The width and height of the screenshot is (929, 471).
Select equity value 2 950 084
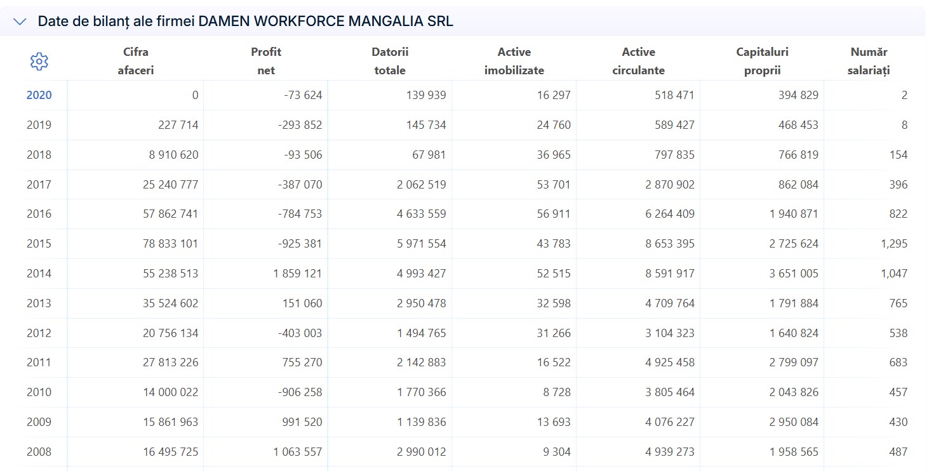pos(794,422)
